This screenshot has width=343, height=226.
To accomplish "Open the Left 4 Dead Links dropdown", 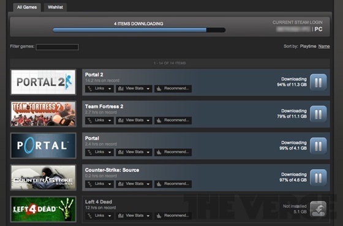I will (99, 216).
